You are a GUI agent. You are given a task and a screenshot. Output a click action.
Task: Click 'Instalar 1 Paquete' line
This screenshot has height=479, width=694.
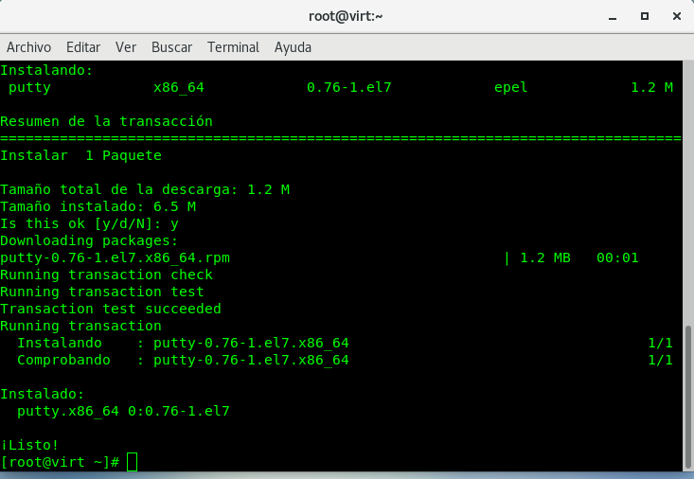tap(81, 155)
